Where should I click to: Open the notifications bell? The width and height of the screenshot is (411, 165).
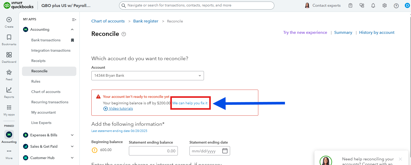coord(373,6)
